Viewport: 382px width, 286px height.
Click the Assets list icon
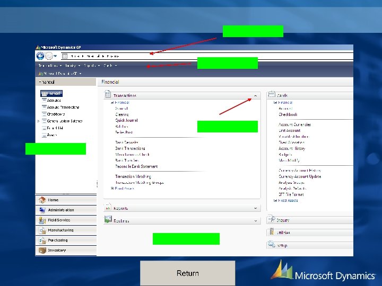point(44,135)
